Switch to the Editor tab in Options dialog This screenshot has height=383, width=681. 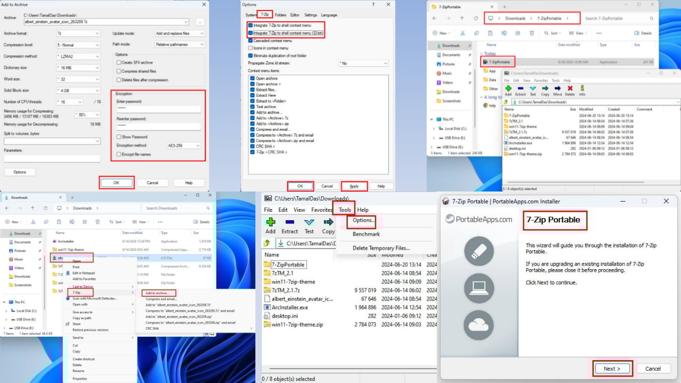pos(295,15)
